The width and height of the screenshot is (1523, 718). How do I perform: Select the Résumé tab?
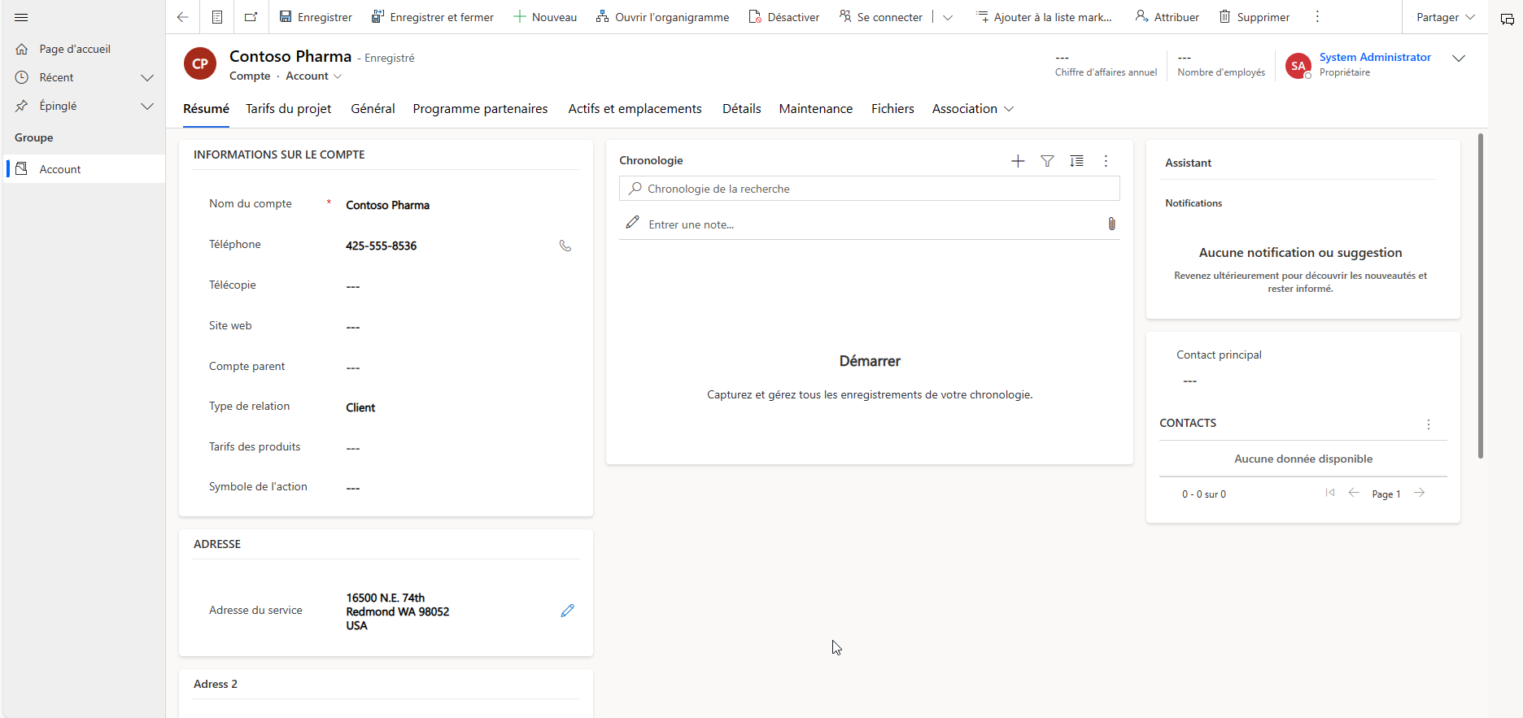coord(206,109)
